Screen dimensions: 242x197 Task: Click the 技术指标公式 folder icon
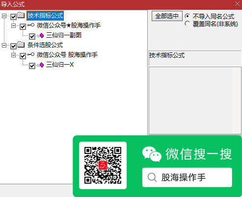[21, 15]
